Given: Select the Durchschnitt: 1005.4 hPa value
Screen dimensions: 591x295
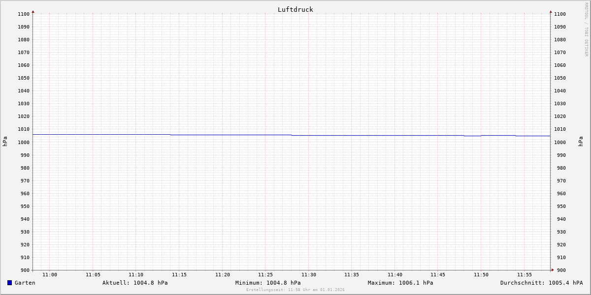Looking at the screenshot, I should point(541,283).
